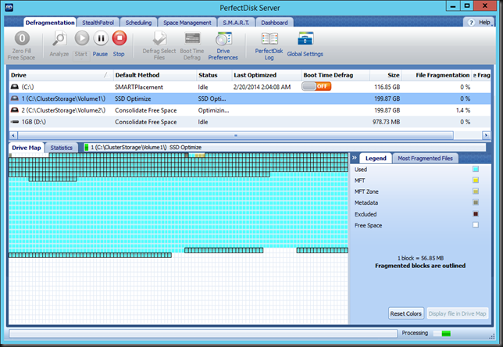Image resolution: width=503 pixels, height=347 pixels.
Task: Click the MFT Zone color swatch
Action: [x=476, y=191]
